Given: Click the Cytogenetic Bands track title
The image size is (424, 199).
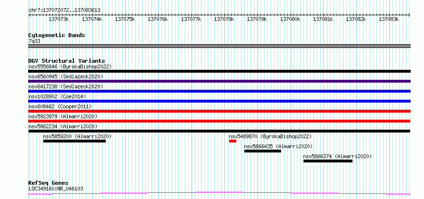Looking at the screenshot, I should coord(57,35).
